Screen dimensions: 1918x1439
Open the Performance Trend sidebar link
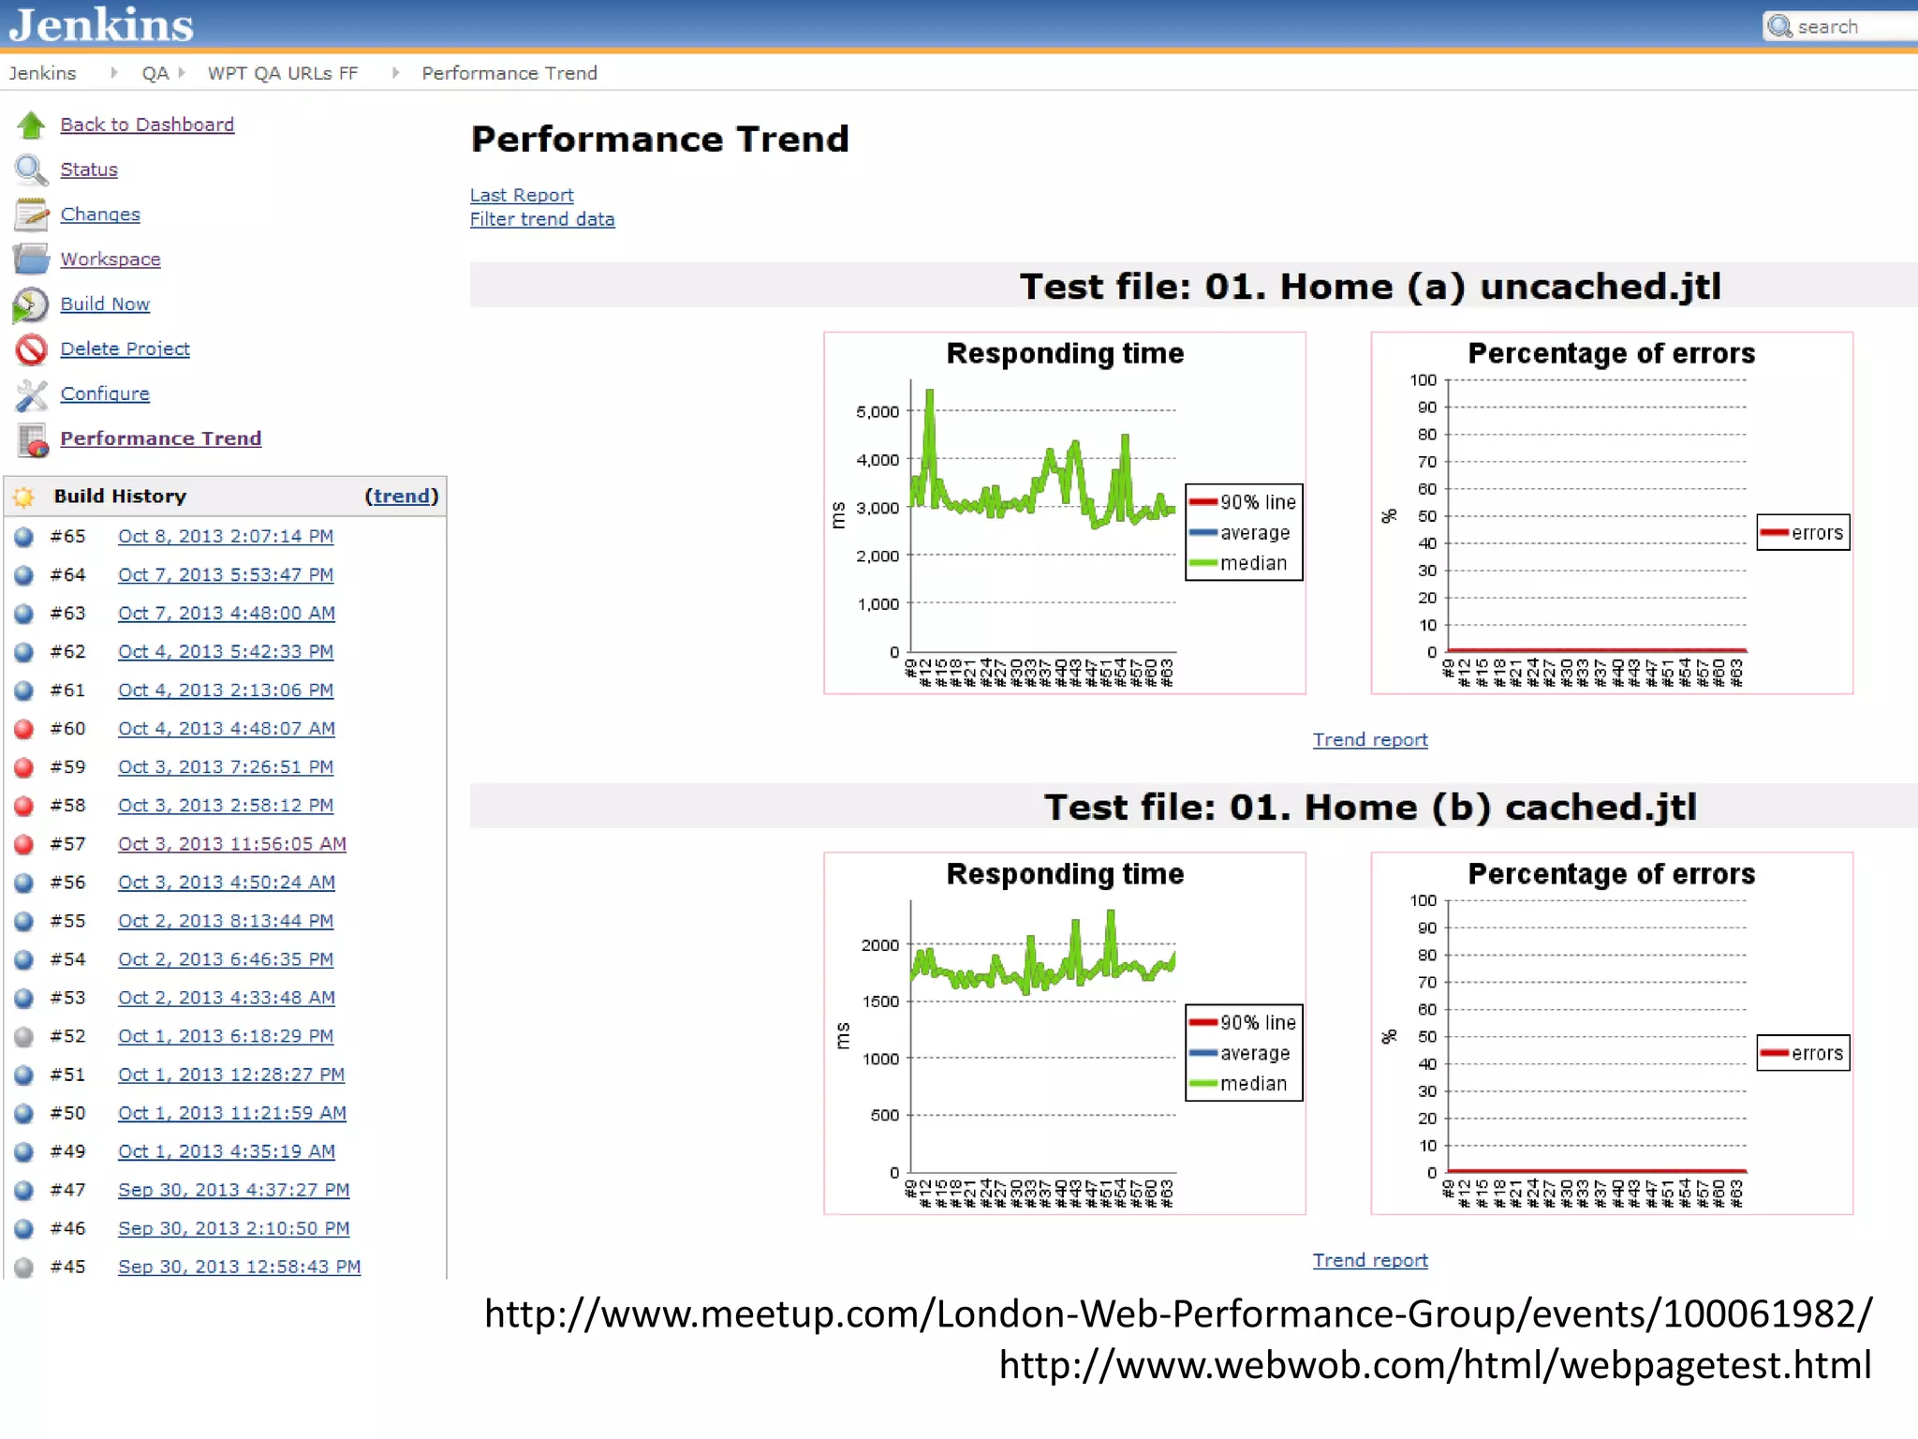161,438
